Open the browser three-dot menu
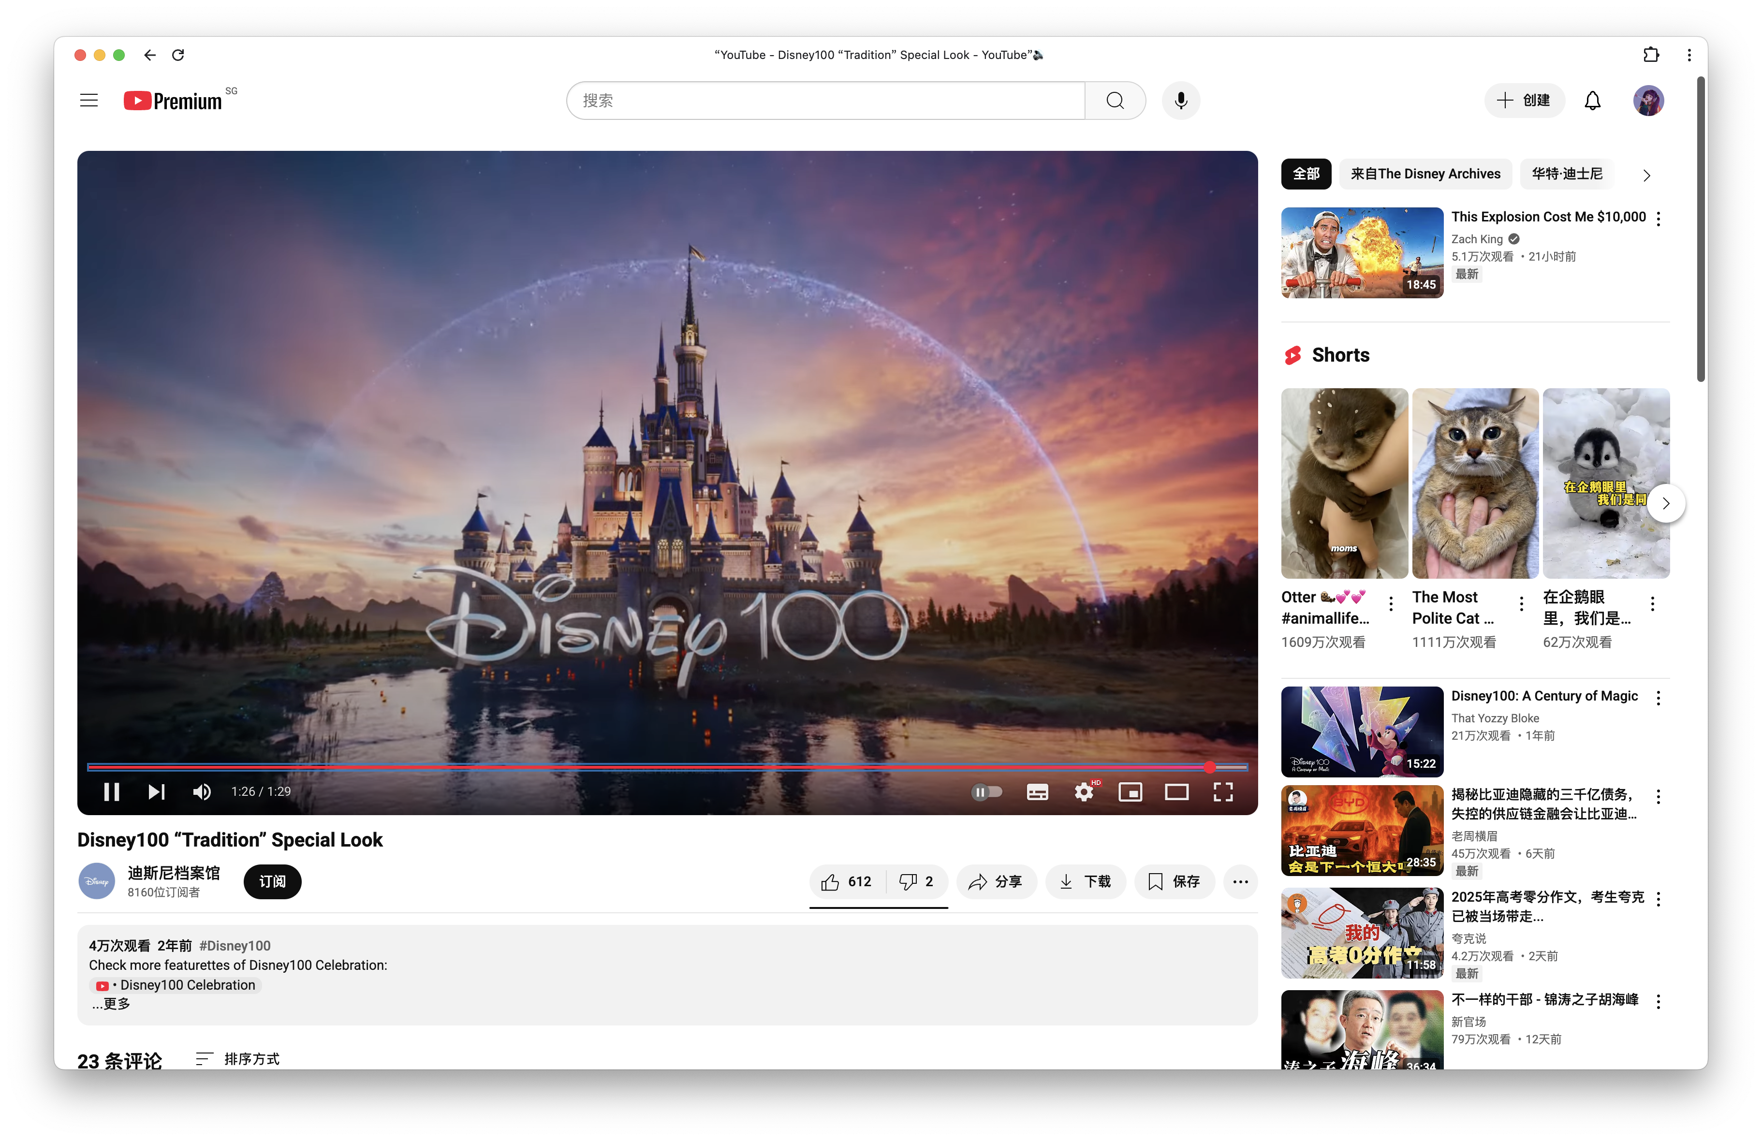Image resolution: width=1762 pixels, height=1141 pixels. point(1689,55)
